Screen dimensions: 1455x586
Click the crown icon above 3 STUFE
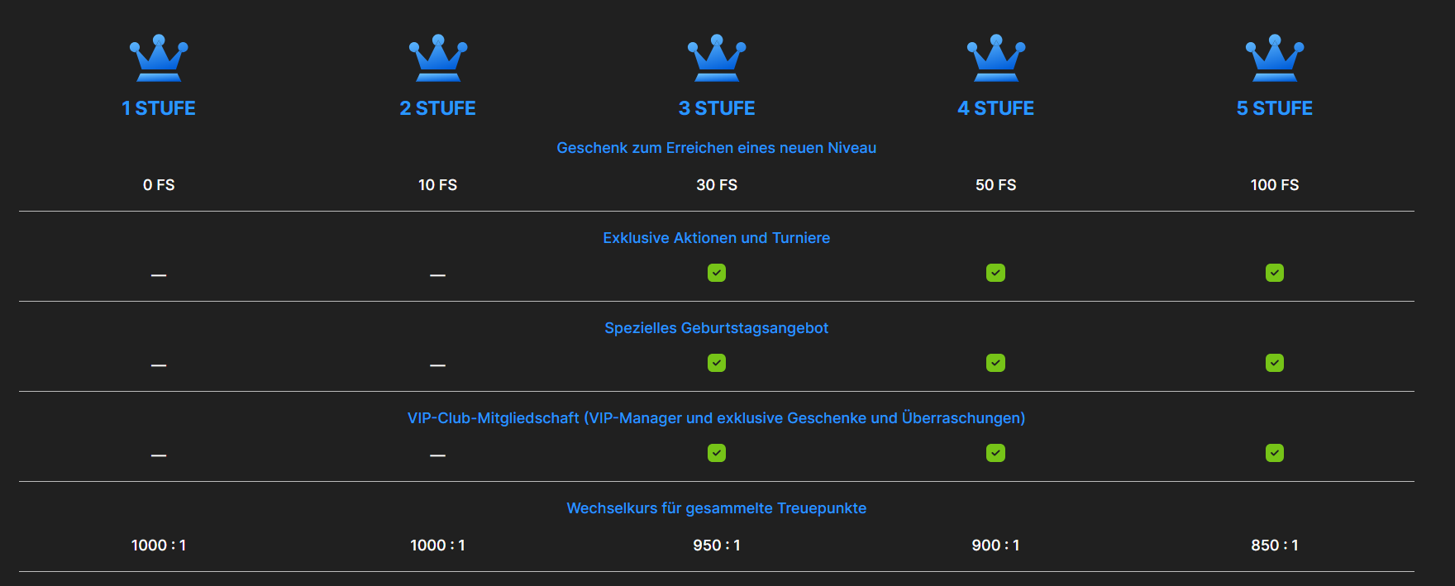click(x=717, y=59)
